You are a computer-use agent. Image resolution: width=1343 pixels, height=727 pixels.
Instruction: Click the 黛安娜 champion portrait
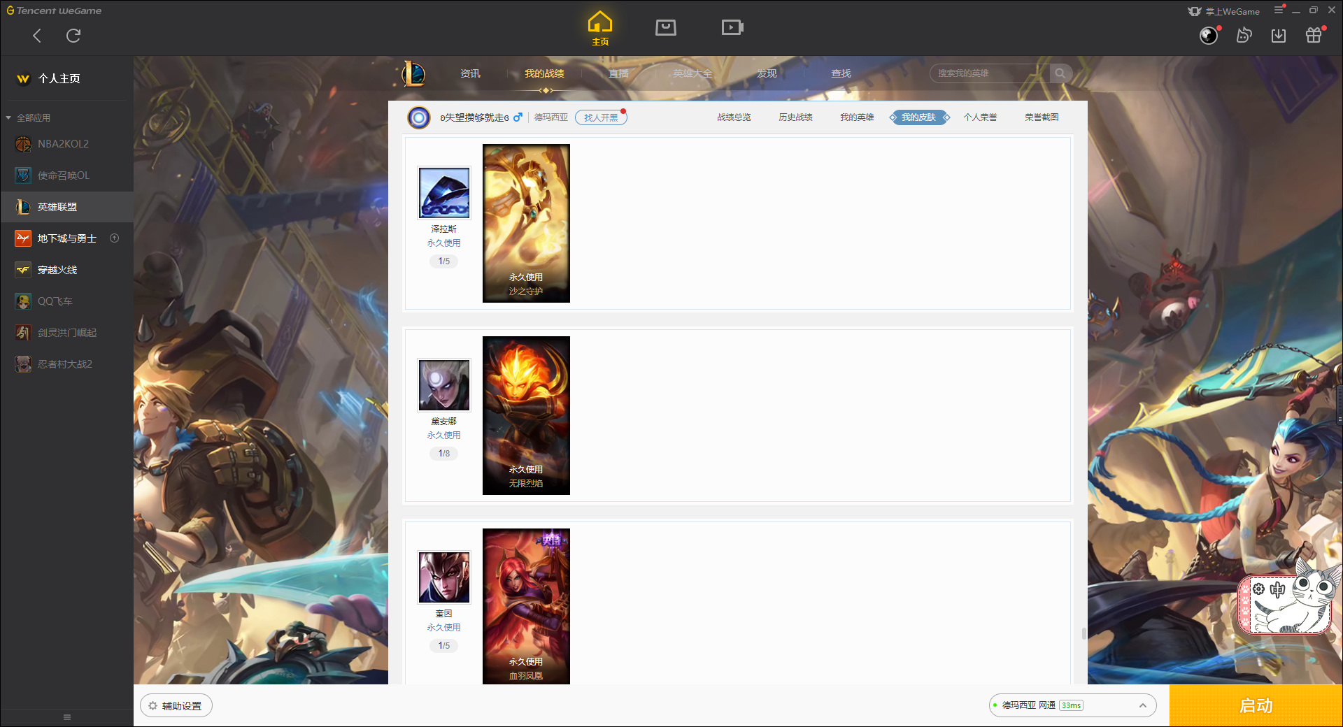coord(444,385)
